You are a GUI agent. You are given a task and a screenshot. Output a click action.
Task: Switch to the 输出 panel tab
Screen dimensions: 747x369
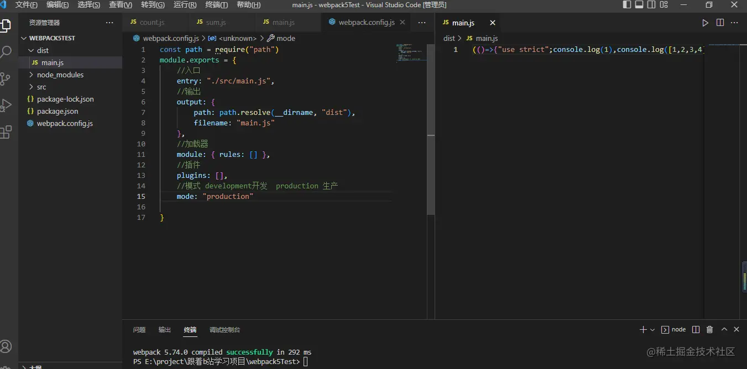[x=165, y=330]
